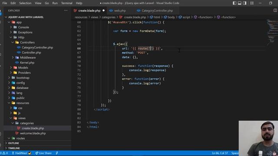
Task: Click console.log(response) code line
Action: coord(148,70)
